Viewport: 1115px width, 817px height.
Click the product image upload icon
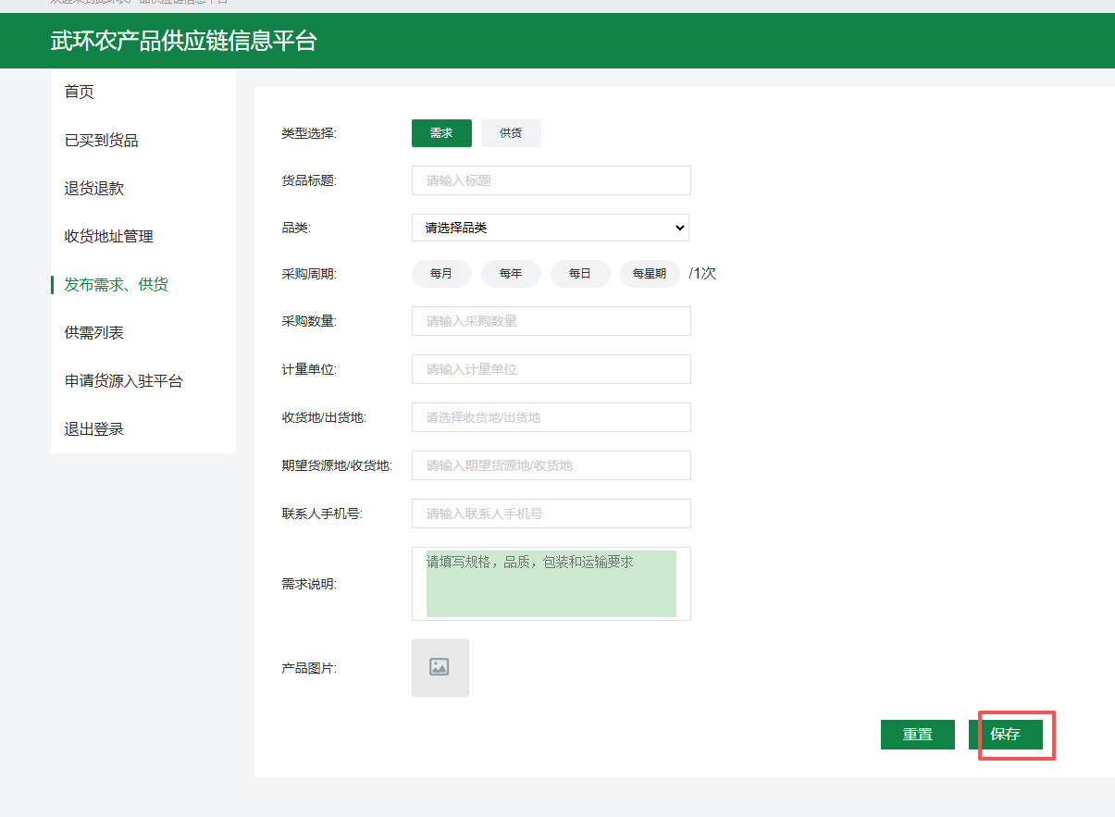[440, 667]
